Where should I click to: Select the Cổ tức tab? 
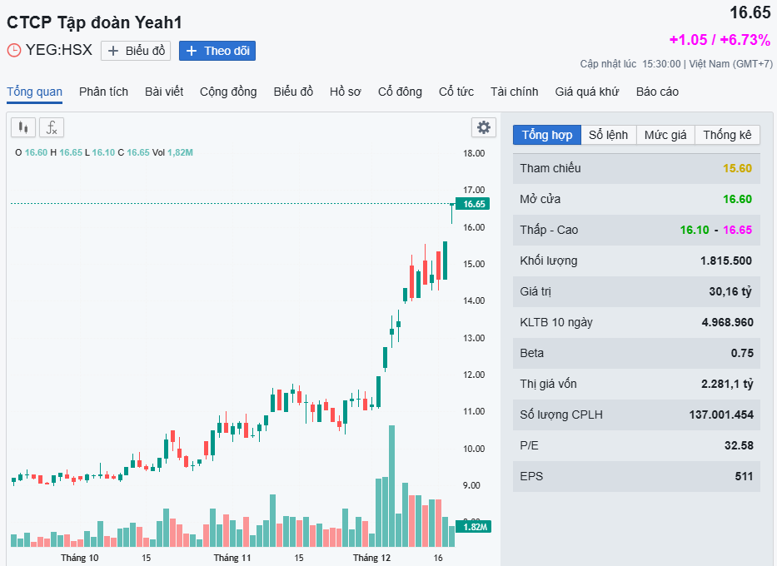(x=456, y=92)
